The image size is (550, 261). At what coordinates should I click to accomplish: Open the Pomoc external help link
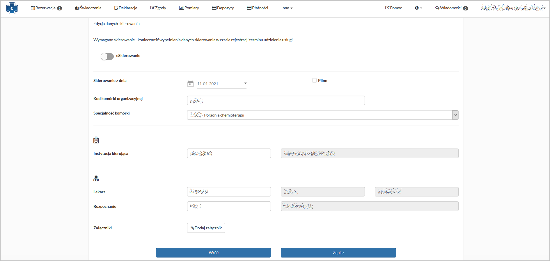[x=393, y=8]
